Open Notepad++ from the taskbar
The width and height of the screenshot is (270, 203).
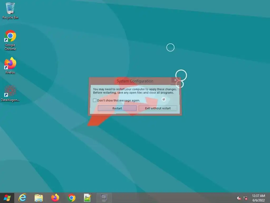tap(87, 198)
